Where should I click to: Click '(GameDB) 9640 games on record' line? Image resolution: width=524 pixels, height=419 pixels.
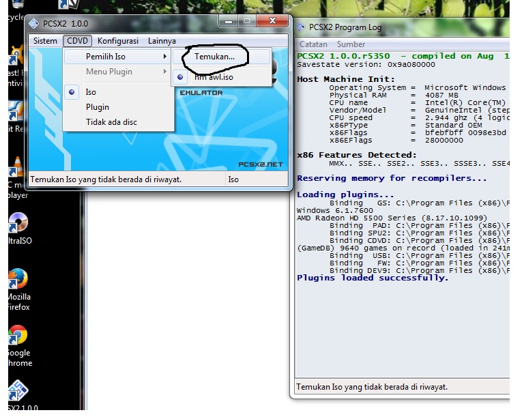pos(403,248)
